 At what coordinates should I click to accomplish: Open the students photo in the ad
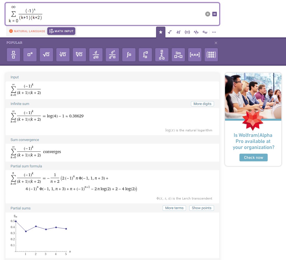(253, 96)
